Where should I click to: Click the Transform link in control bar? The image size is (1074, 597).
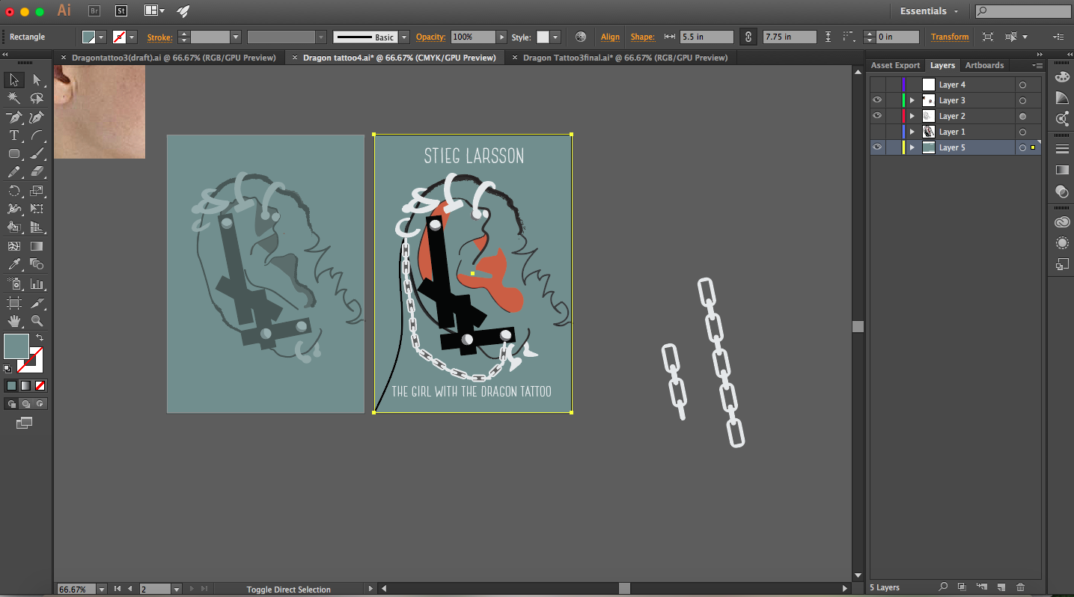950,37
